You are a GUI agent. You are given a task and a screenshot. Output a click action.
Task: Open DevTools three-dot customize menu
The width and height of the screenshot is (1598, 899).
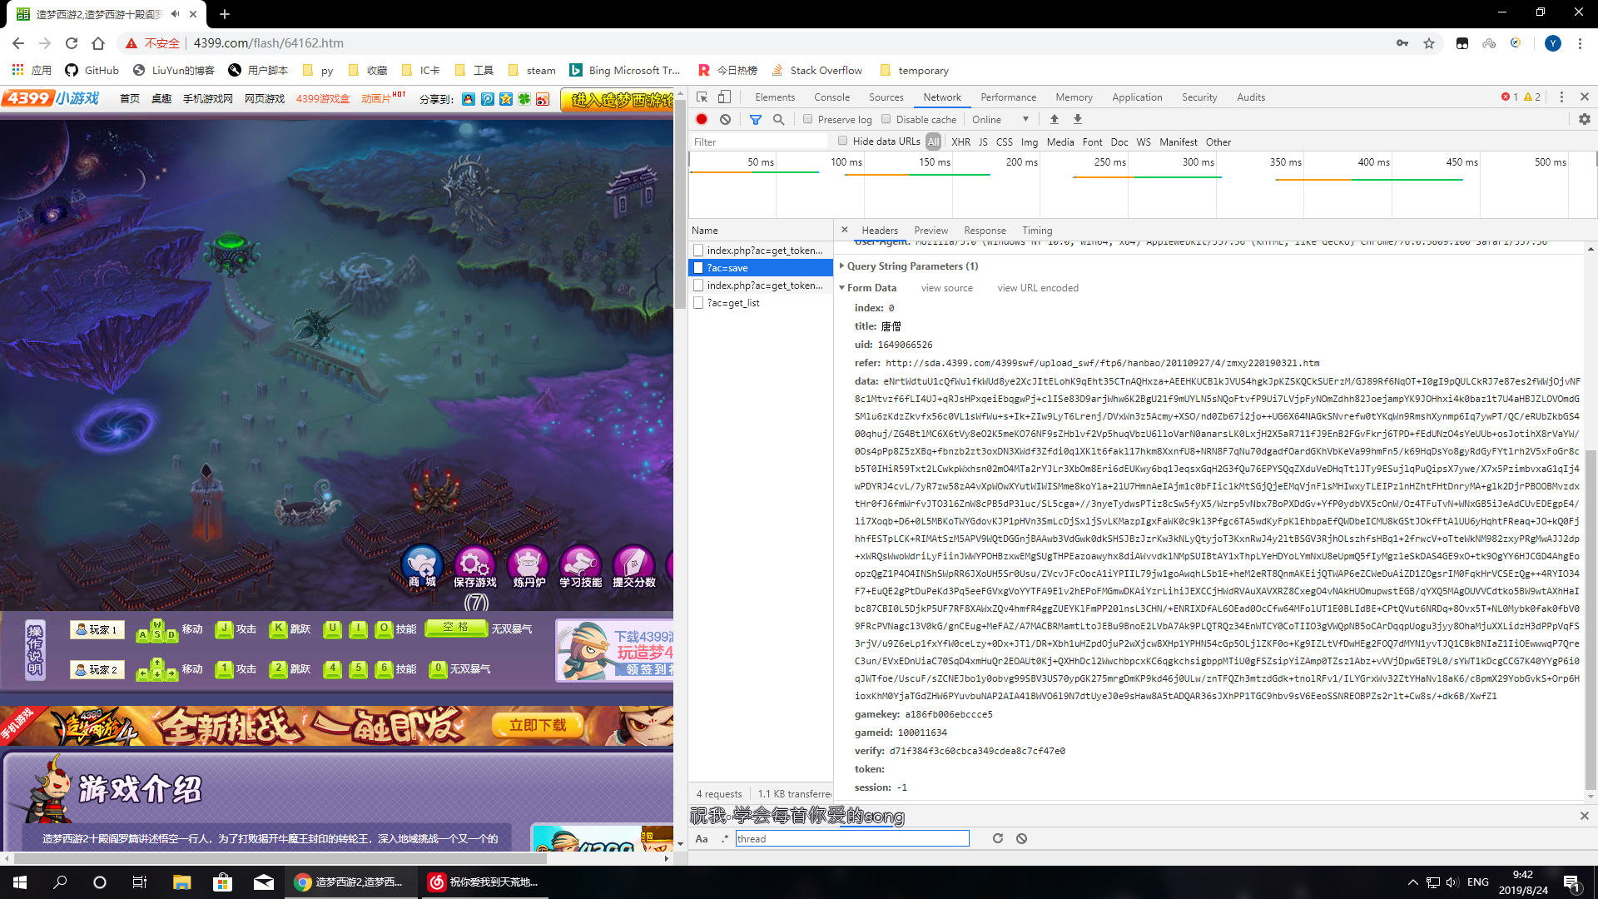[1561, 97]
